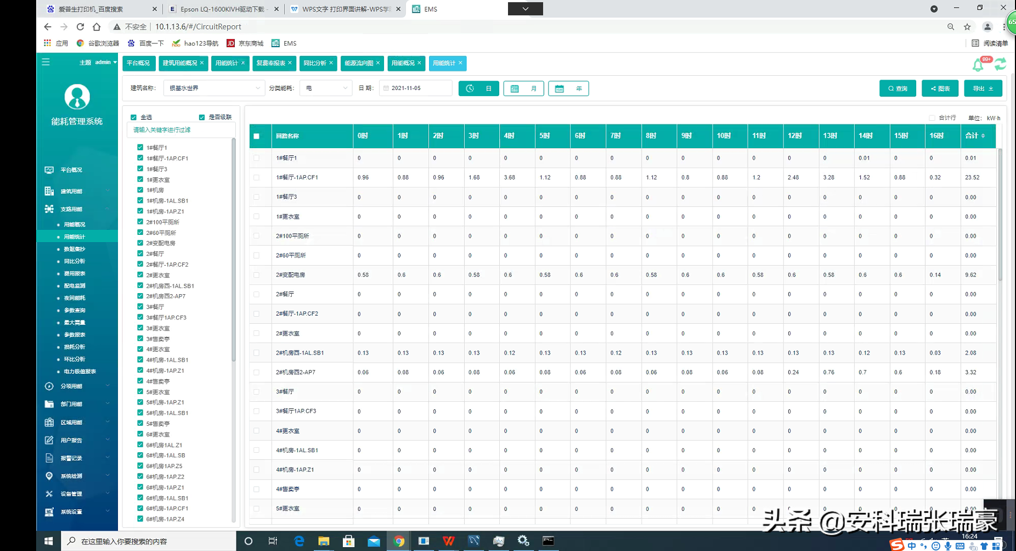Bookmark this page with star icon
The width and height of the screenshot is (1016, 551).
[x=967, y=26]
